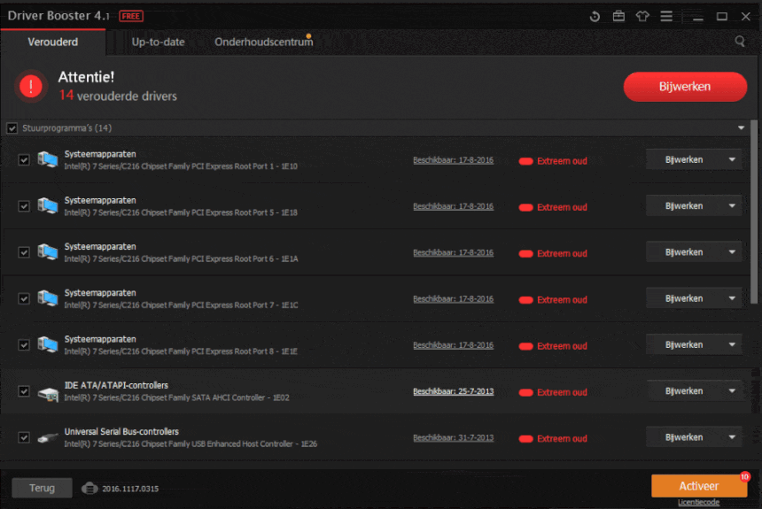Open the toolbox briefcase icon
Screen dimensions: 762x509
tap(618, 17)
